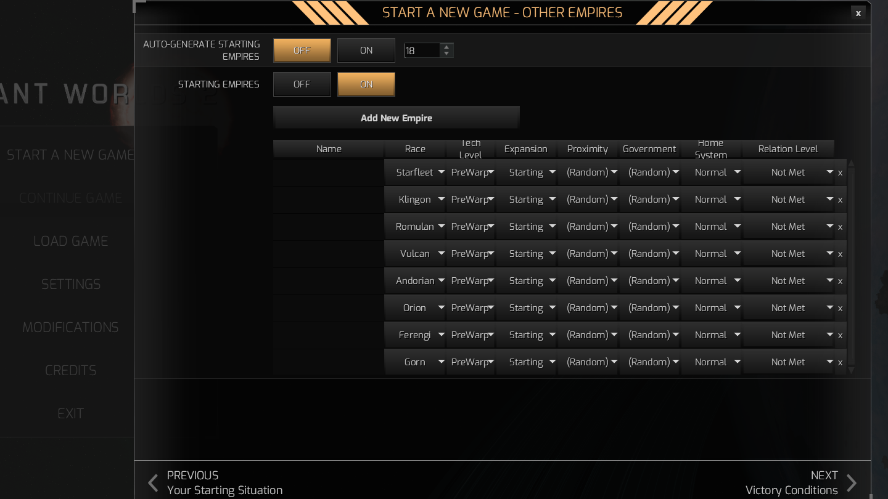
Task: Turn Starting Empires OFF
Action: (302, 84)
